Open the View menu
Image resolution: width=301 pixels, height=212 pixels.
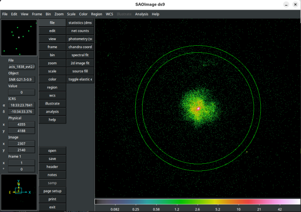pos(25,14)
